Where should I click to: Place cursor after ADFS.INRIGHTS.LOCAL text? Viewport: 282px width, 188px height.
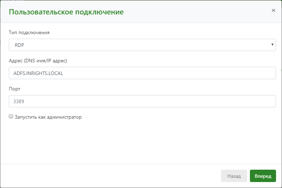coord(63,73)
